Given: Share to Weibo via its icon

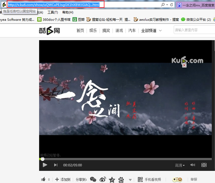Looking at the screenshot, I should [x=103, y=179].
